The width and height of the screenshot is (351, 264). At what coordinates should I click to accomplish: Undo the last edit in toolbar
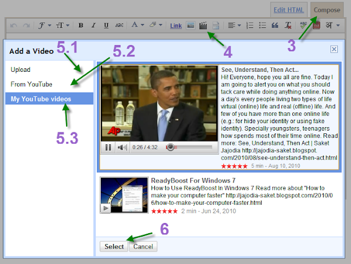(14, 25)
